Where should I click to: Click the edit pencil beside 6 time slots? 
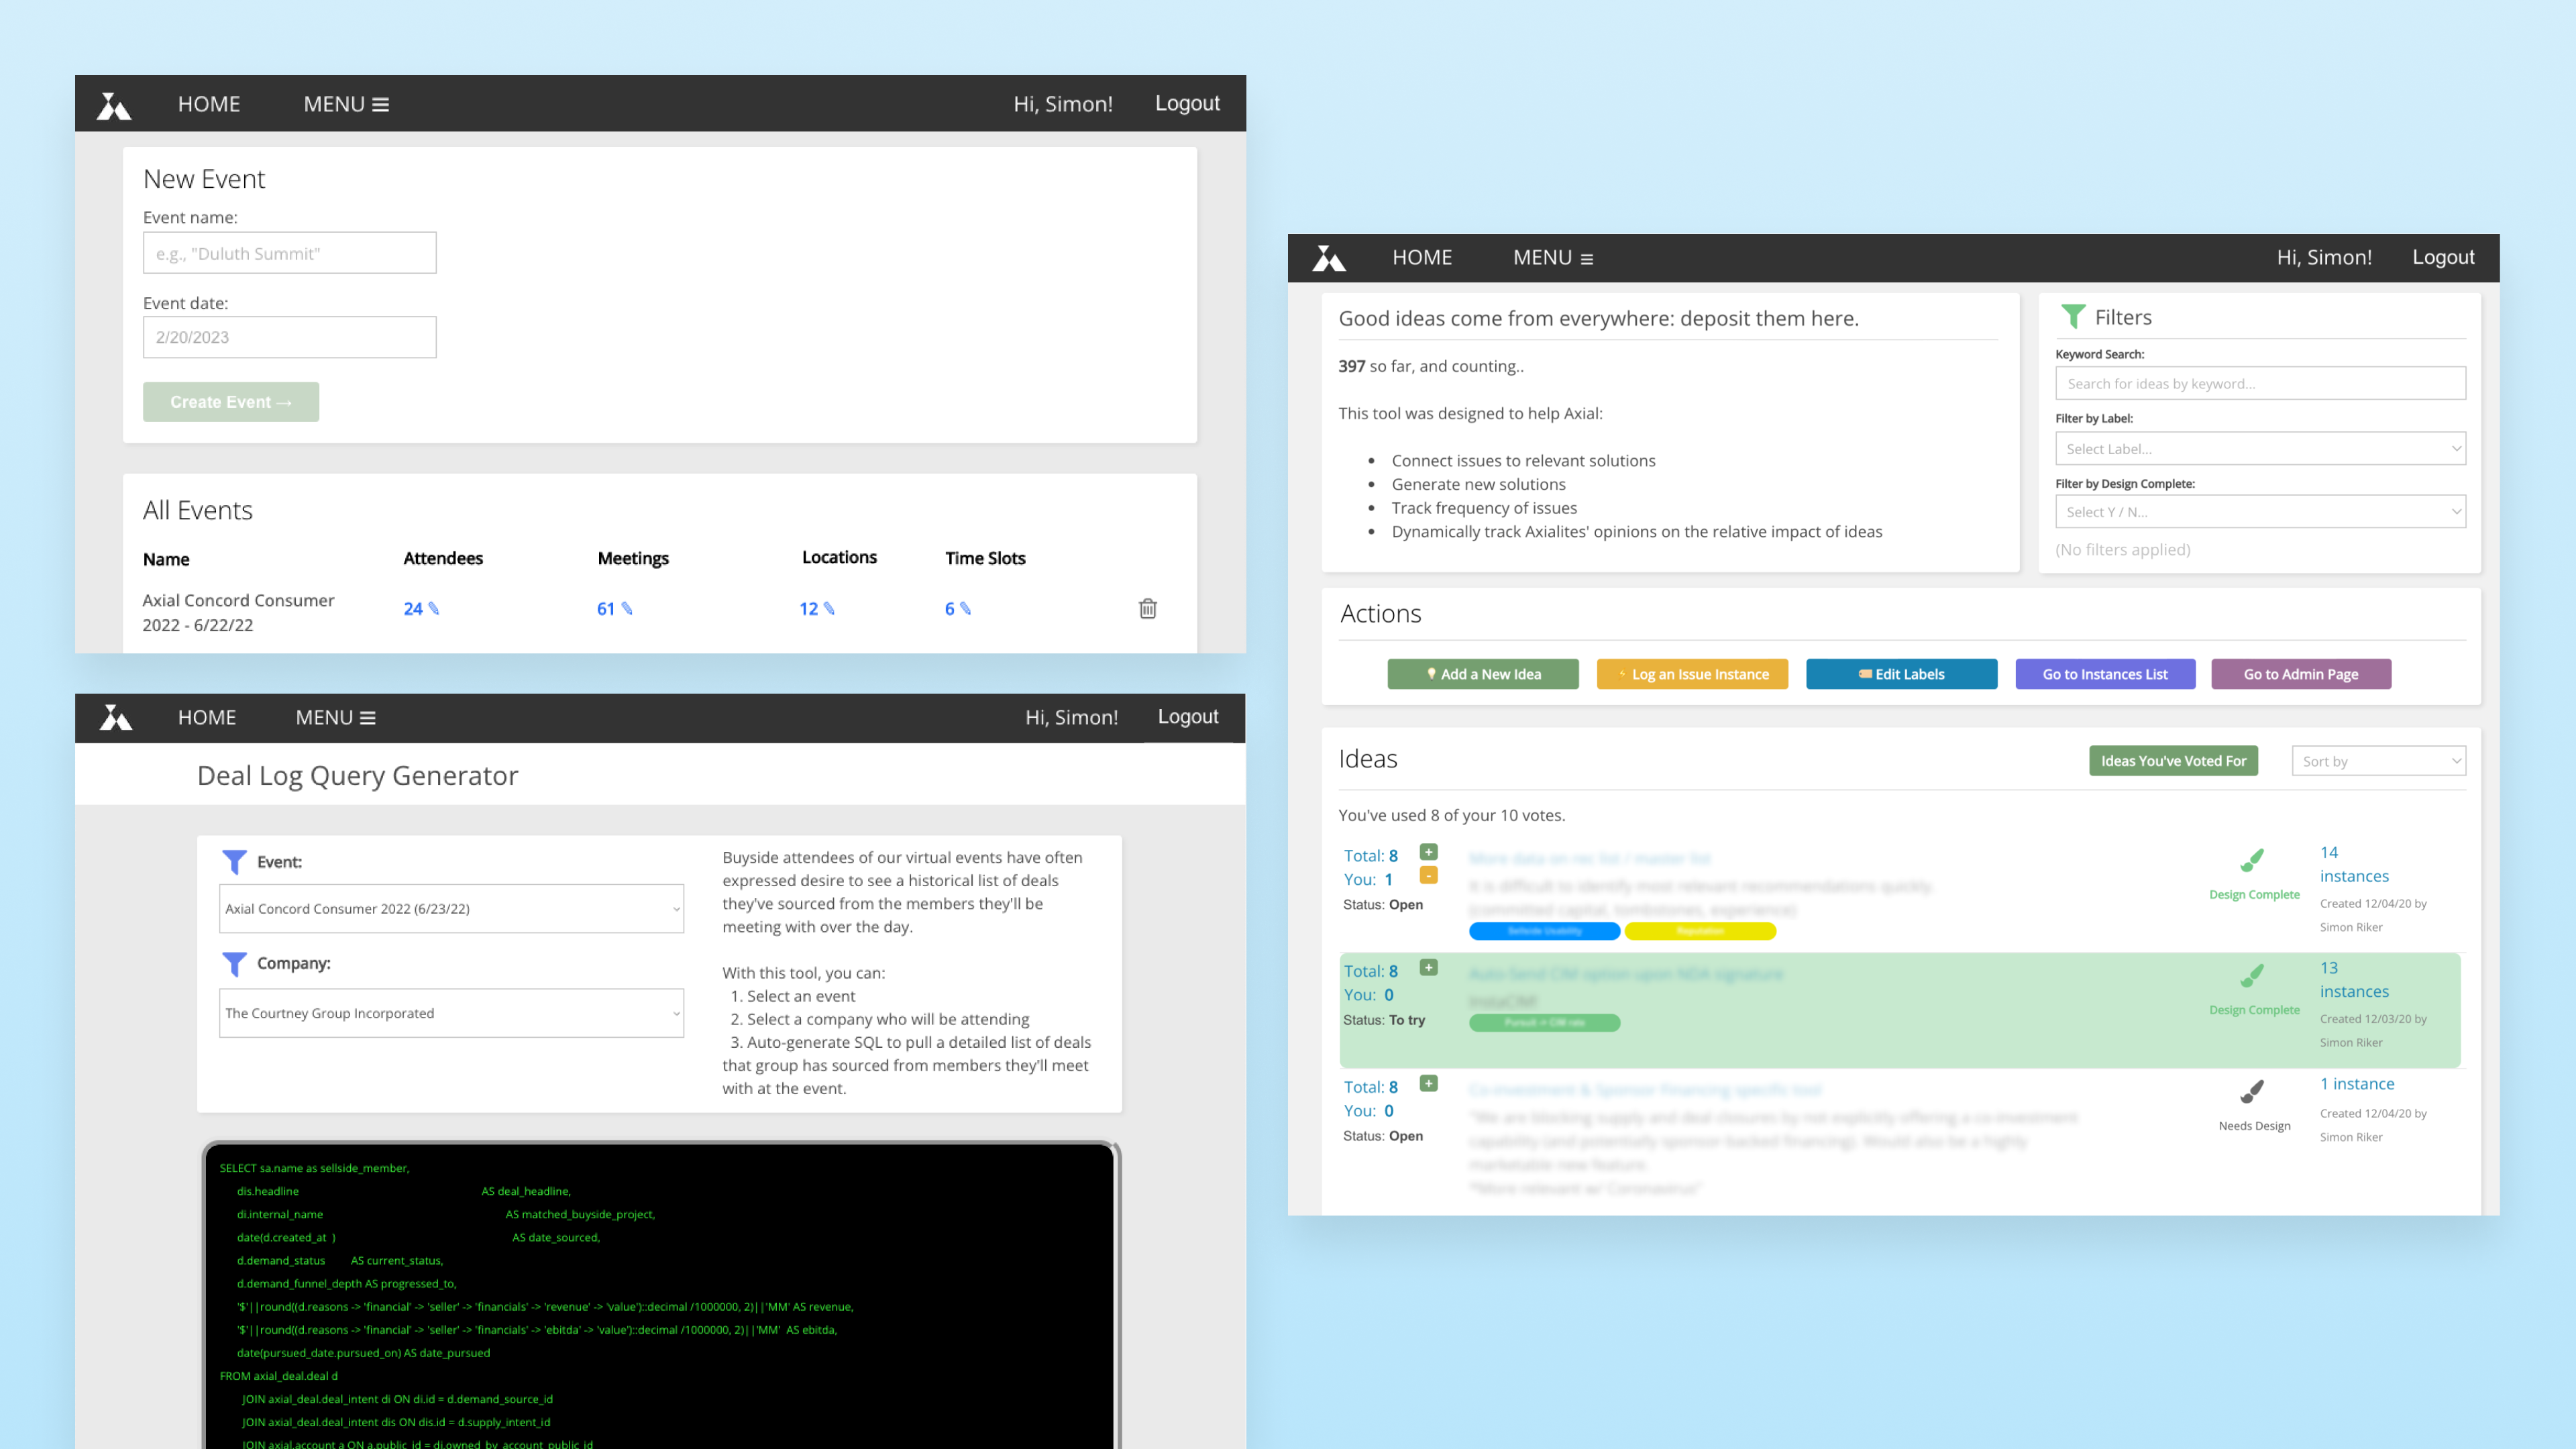click(x=966, y=608)
